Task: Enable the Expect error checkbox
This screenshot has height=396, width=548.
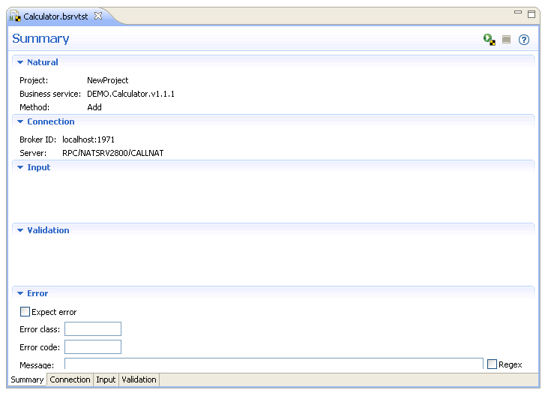Action: coord(25,311)
